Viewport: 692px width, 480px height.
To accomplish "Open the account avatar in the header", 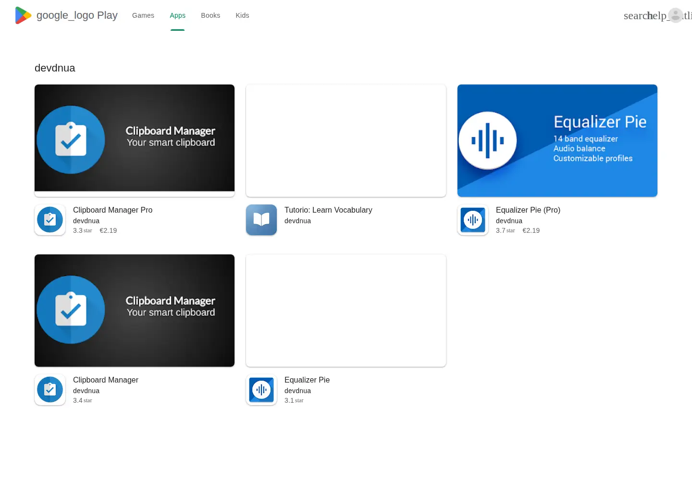I will point(676,15).
